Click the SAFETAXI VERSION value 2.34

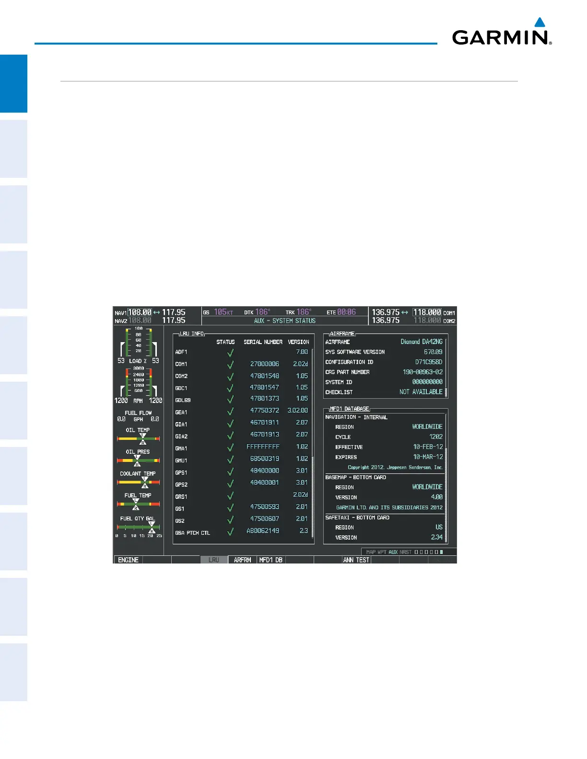tap(437, 537)
